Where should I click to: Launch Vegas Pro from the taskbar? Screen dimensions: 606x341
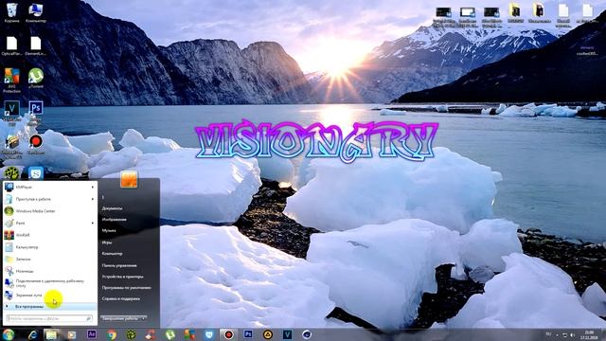[x=287, y=334]
